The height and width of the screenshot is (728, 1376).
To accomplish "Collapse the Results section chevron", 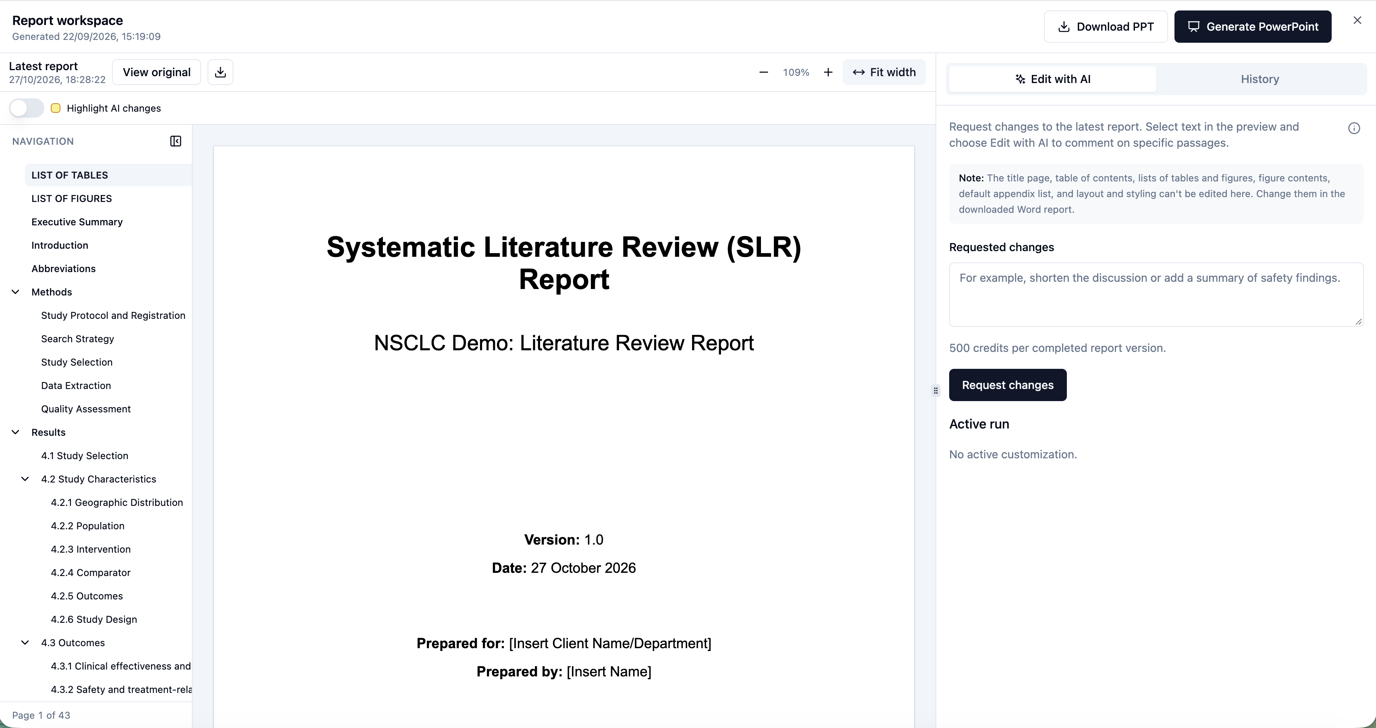I will point(15,432).
